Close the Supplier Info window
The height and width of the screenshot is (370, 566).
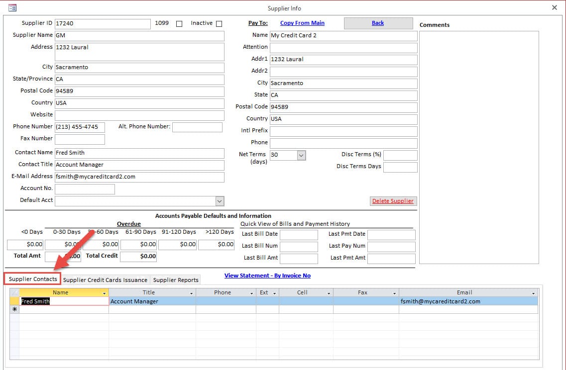(555, 7)
